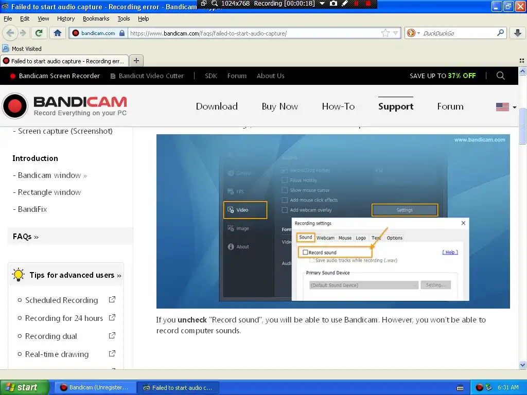This screenshot has height=395, width=527.
Task: Open the Tools menu
Action: (x=124, y=19)
